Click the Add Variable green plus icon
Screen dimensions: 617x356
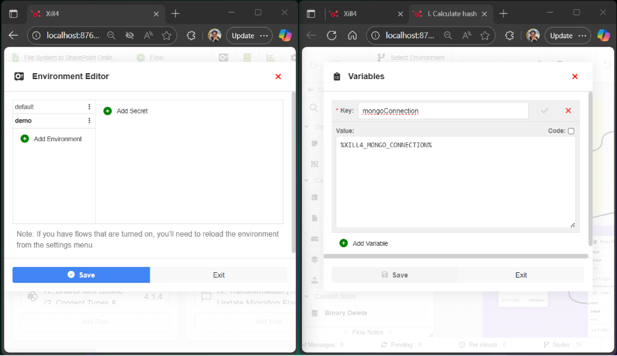click(343, 243)
